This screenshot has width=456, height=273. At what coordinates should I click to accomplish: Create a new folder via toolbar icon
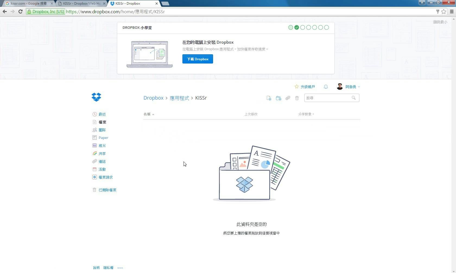click(278, 98)
